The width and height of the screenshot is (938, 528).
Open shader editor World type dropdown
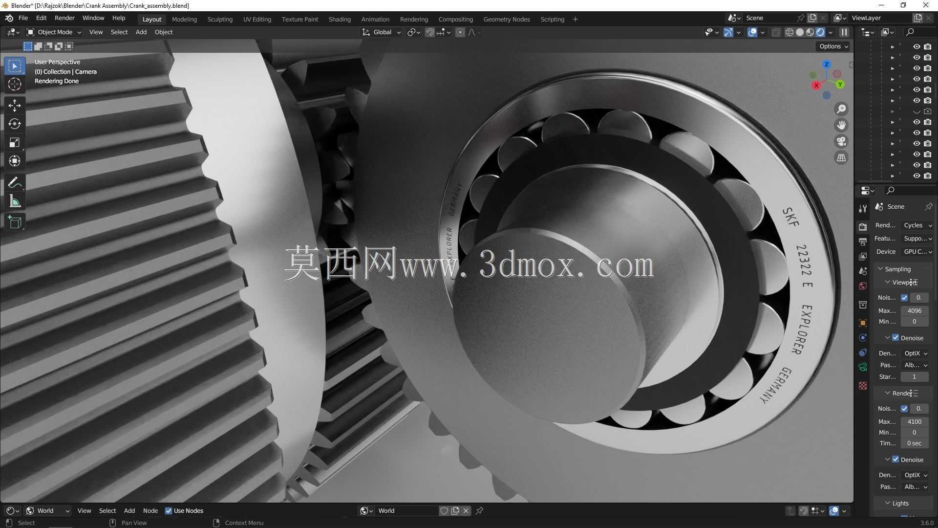[x=48, y=511]
